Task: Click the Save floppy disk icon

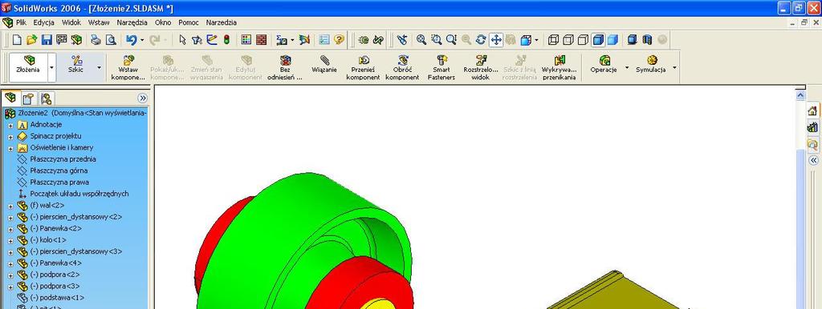Action: point(47,40)
